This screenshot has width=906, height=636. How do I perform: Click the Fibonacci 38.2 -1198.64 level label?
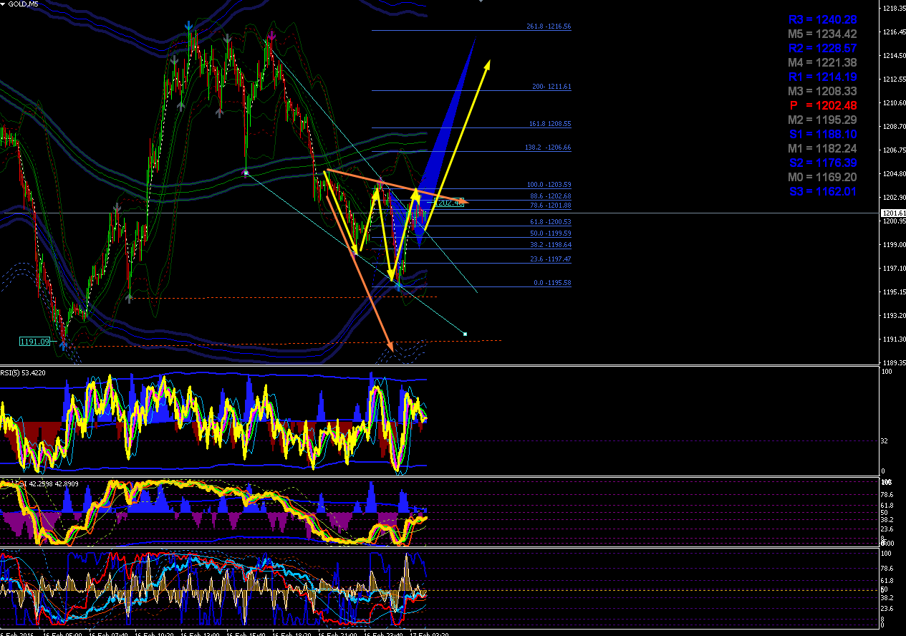tap(550, 245)
